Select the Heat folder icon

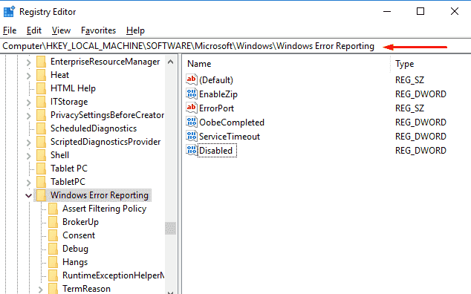pyautogui.click(x=41, y=75)
